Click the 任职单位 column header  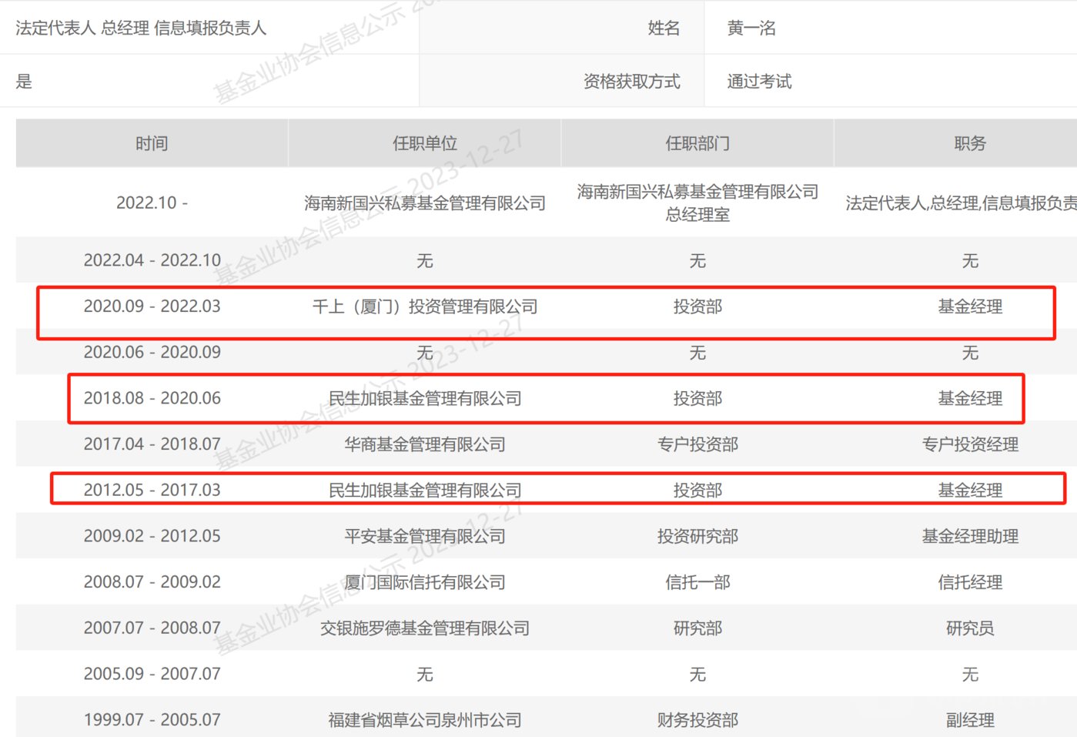pyautogui.click(x=425, y=143)
